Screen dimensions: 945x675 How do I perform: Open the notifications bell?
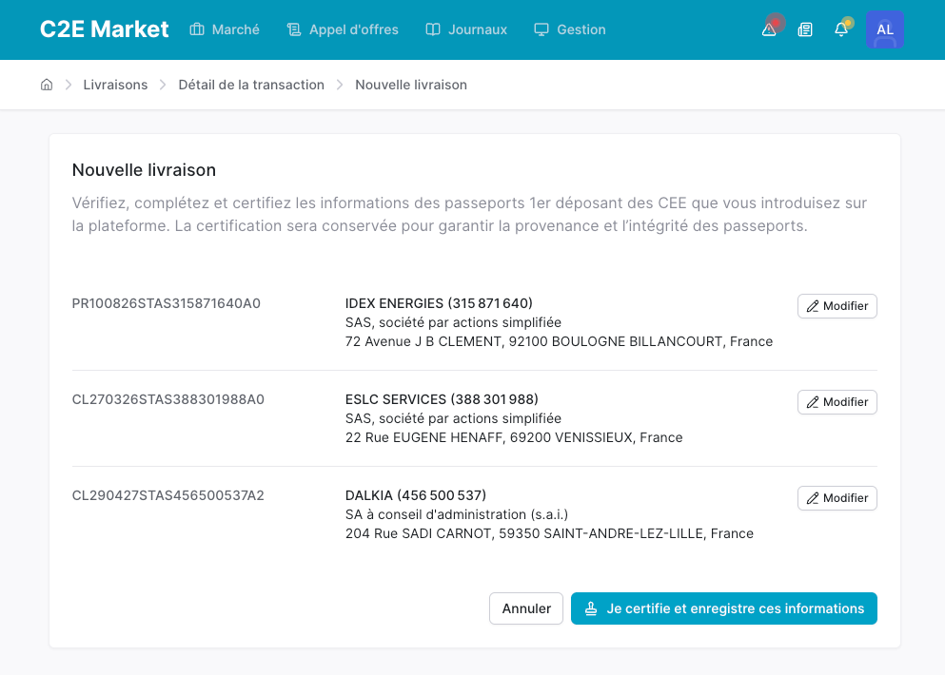tap(841, 29)
